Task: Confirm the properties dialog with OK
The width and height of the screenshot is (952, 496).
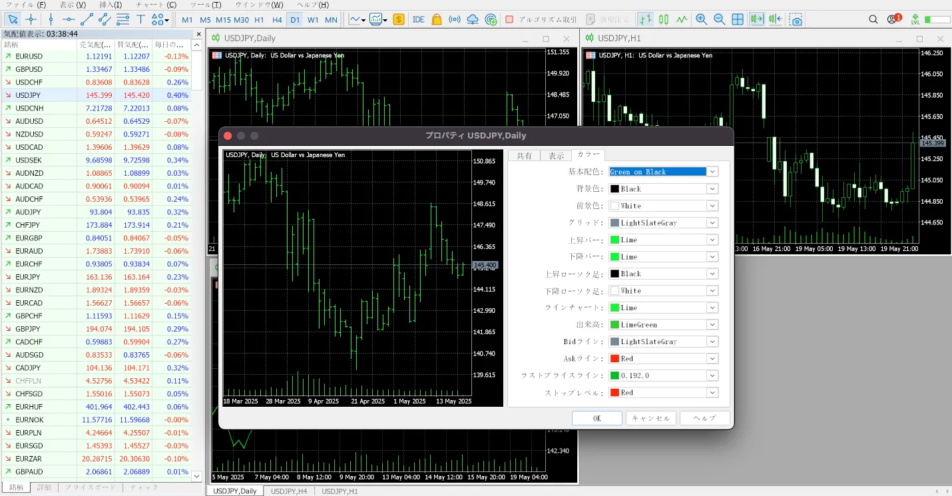Action: click(596, 418)
